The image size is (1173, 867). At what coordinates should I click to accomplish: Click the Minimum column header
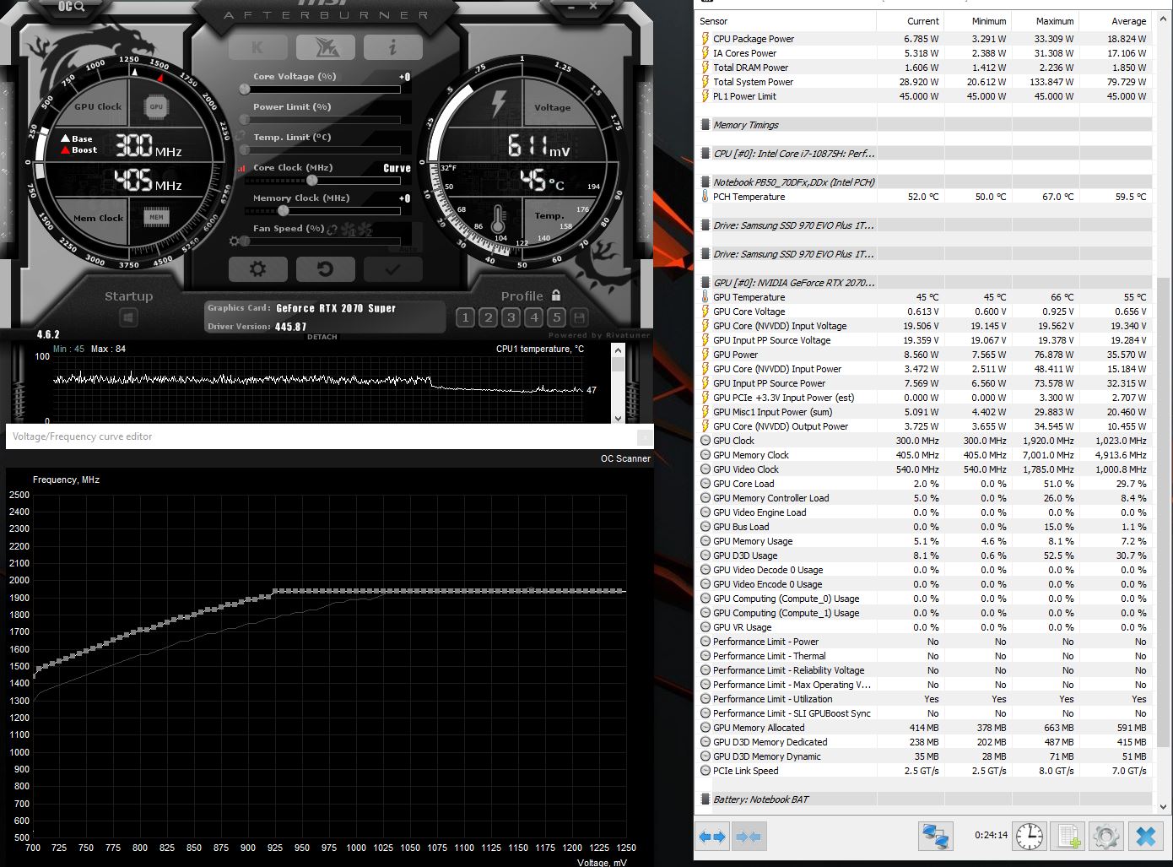(x=976, y=21)
